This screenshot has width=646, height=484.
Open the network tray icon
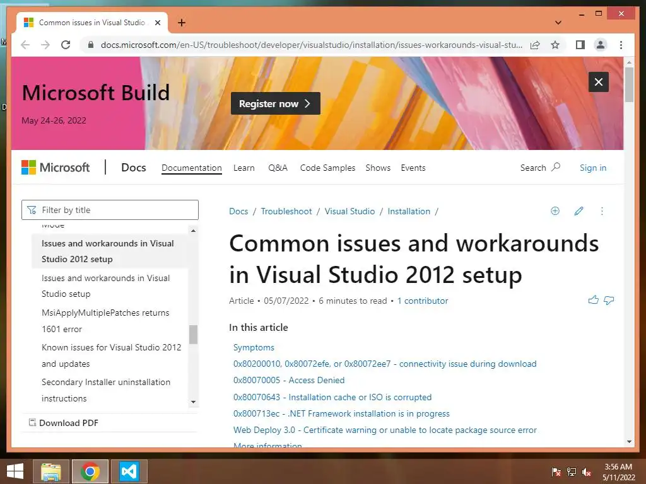(572, 472)
